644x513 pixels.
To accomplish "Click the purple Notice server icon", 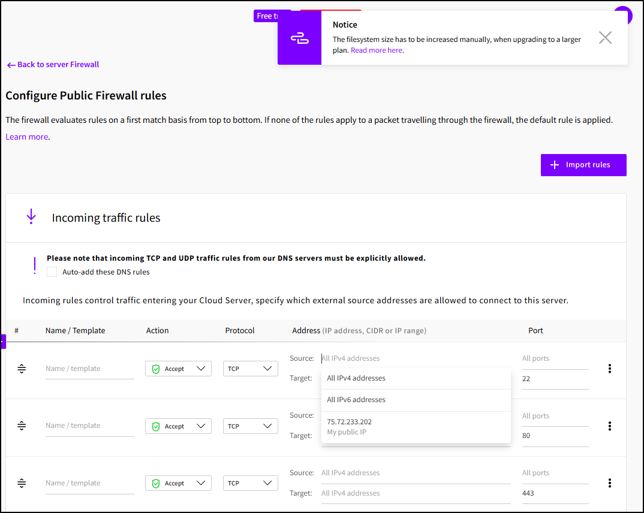I will pos(299,38).
